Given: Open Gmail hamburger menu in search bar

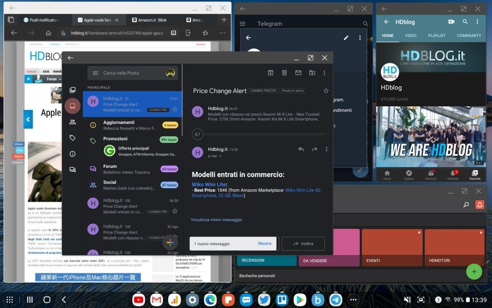Looking at the screenshot, I should 95,73.
